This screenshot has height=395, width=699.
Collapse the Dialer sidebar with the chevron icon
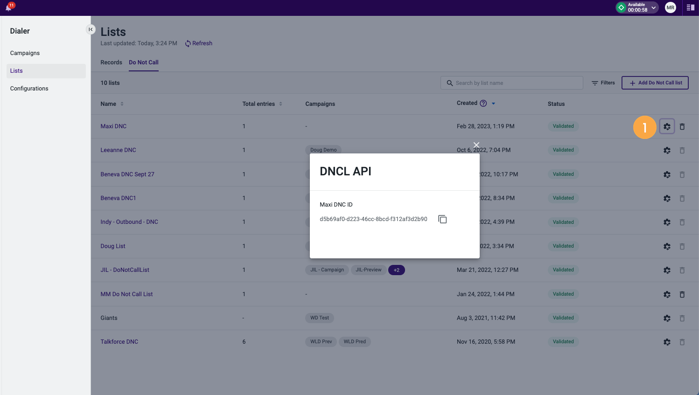click(91, 29)
